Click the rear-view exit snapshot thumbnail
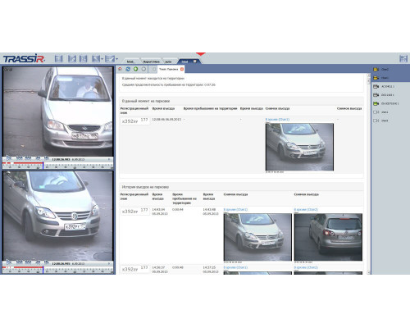410x328 pixels. click(x=328, y=237)
